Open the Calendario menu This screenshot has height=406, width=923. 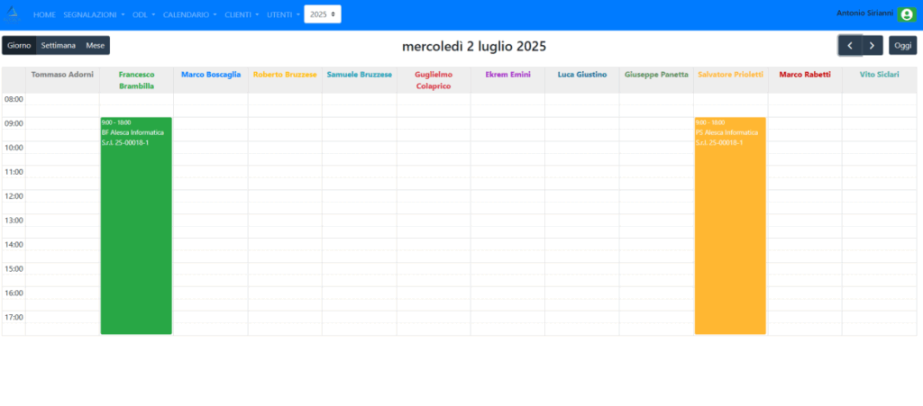[189, 15]
